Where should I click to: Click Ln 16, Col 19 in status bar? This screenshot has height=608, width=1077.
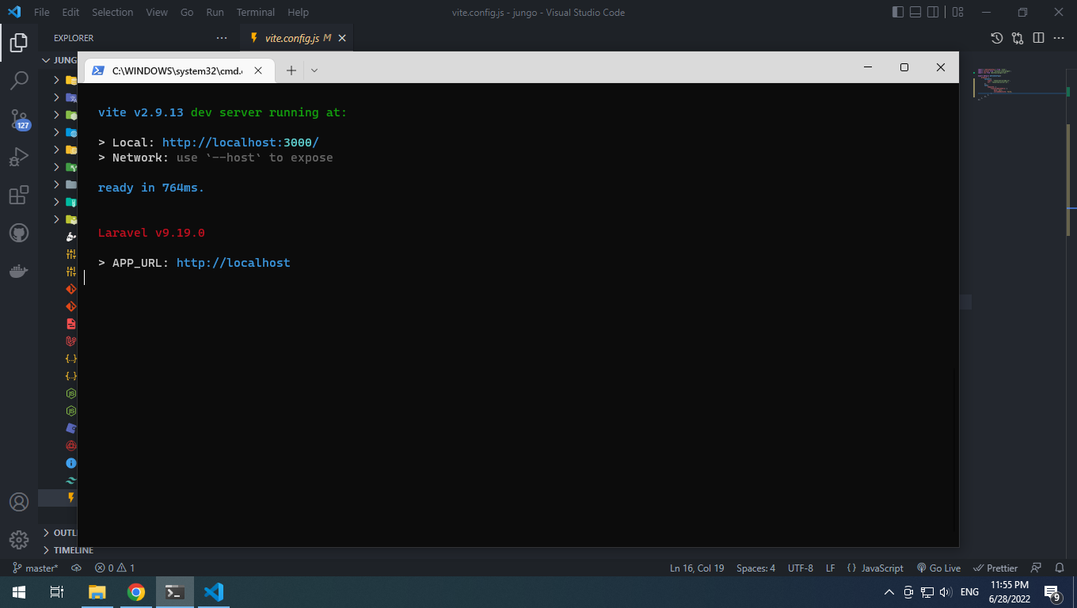click(x=697, y=568)
